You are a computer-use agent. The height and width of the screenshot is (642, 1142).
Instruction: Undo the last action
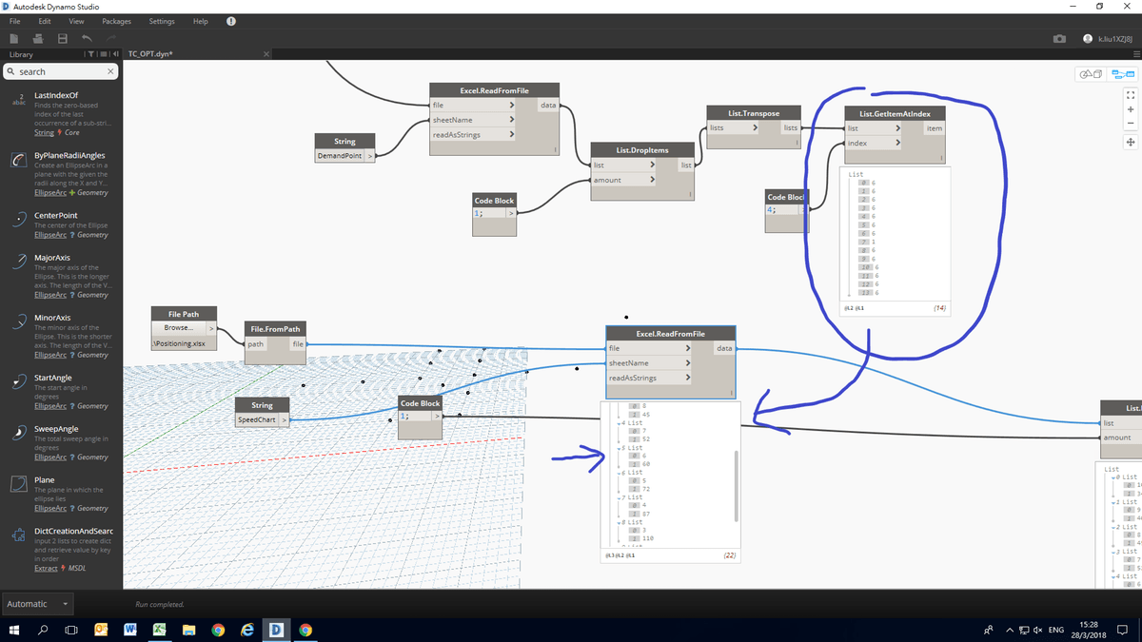click(x=87, y=38)
